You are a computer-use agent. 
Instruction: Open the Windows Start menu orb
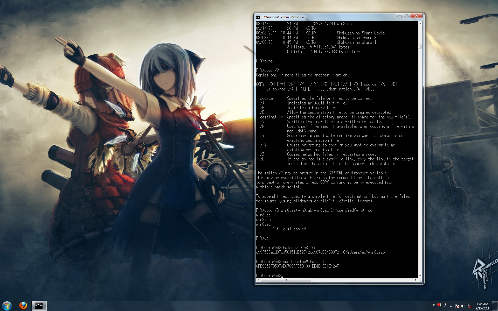(x=7, y=306)
